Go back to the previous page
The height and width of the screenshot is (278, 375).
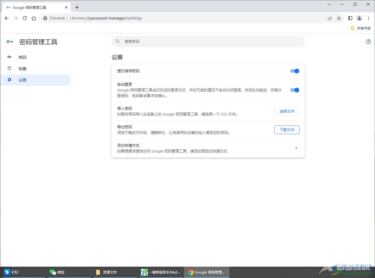click(7, 18)
